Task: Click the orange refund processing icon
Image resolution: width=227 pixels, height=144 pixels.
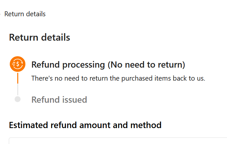Action: point(18,64)
